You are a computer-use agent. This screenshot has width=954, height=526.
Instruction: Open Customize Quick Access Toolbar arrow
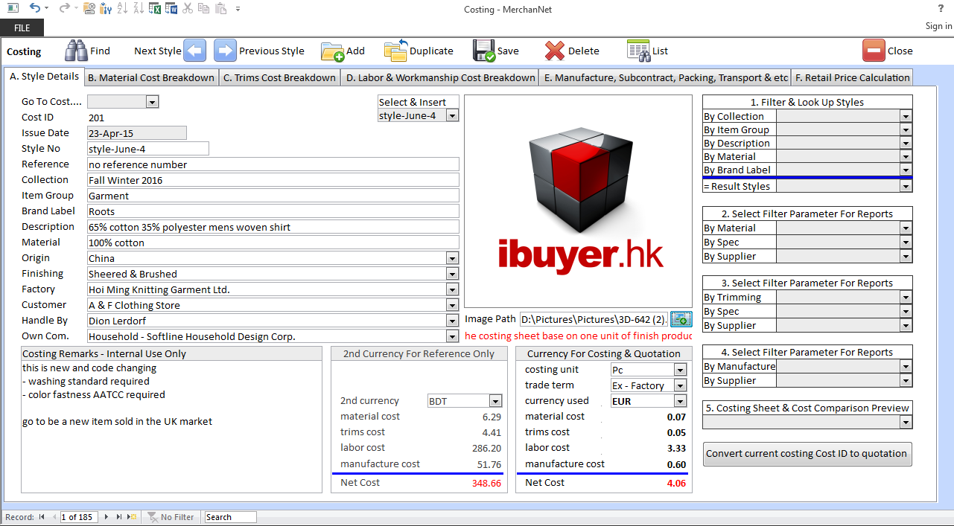238,9
